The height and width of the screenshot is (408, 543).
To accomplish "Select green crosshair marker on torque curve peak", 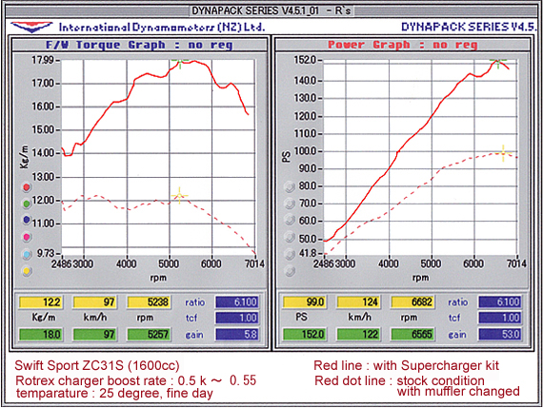I will [x=180, y=62].
